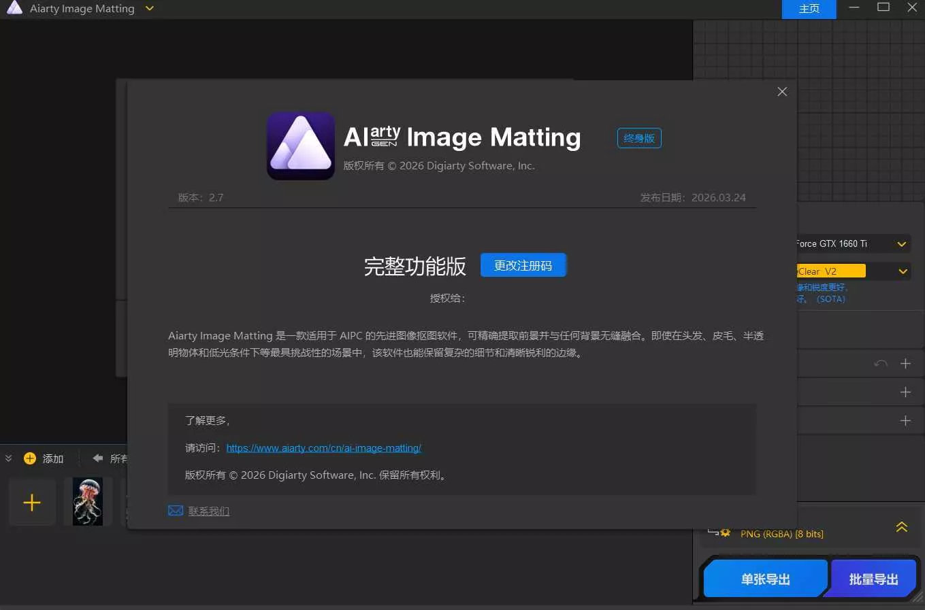Viewport: 925px width, 610px height.
Task: Open the aiarty.com ai-image-matting link
Action: [323, 447]
